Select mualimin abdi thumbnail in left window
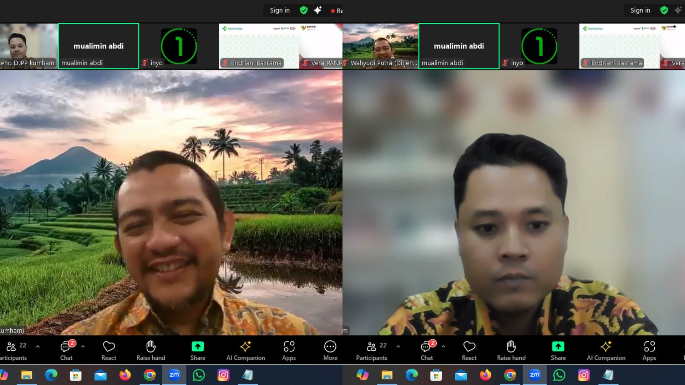 click(x=98, y=46)
